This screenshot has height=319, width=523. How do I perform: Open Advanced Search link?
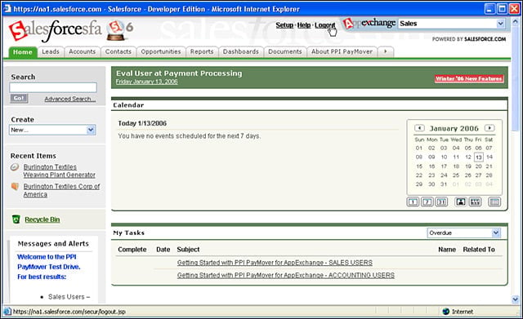click(70, 99)
